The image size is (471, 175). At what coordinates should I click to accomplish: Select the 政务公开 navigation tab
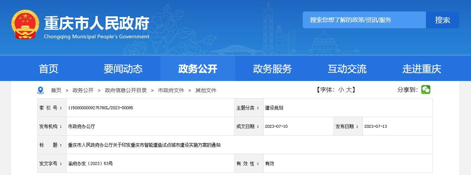click(x=198, y=69)
